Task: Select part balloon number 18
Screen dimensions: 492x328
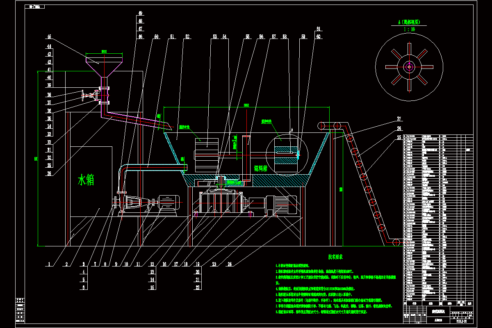Action: coord(185,264)
